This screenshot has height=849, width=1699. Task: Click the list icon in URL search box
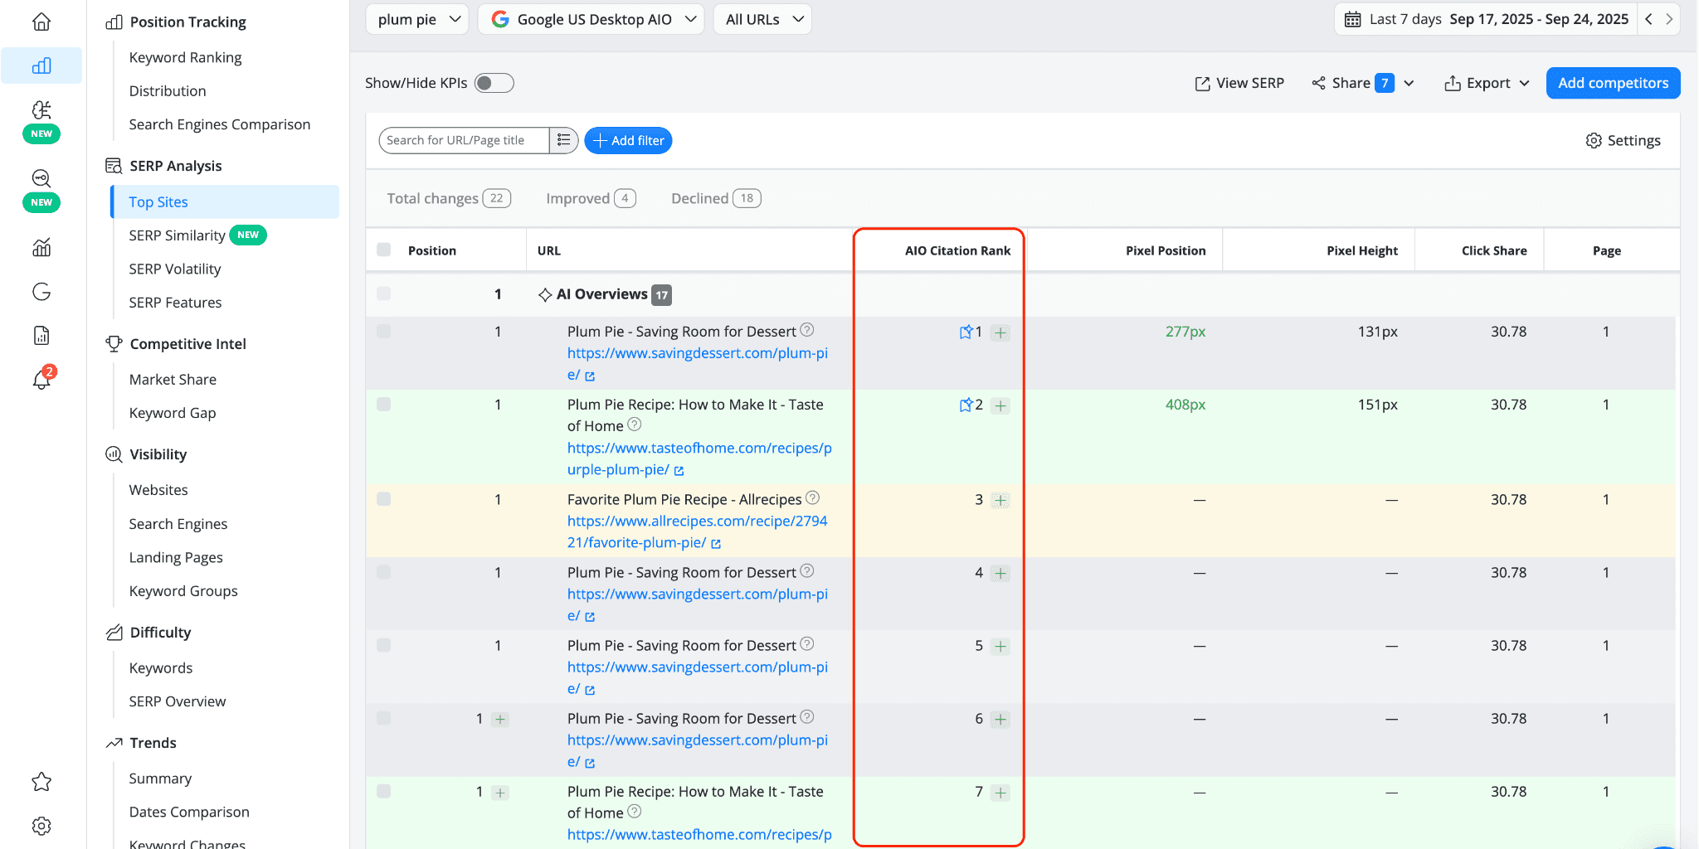point(564,140)
